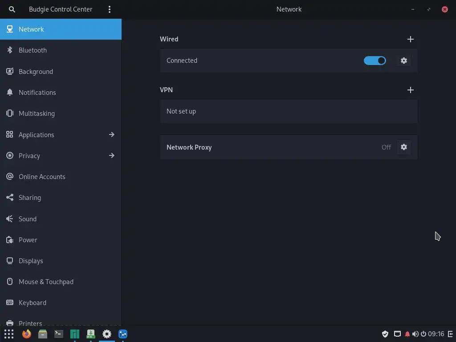Open the file manager from taskbar
This screenshot has height=342, width=456.
tap(43, 334)
